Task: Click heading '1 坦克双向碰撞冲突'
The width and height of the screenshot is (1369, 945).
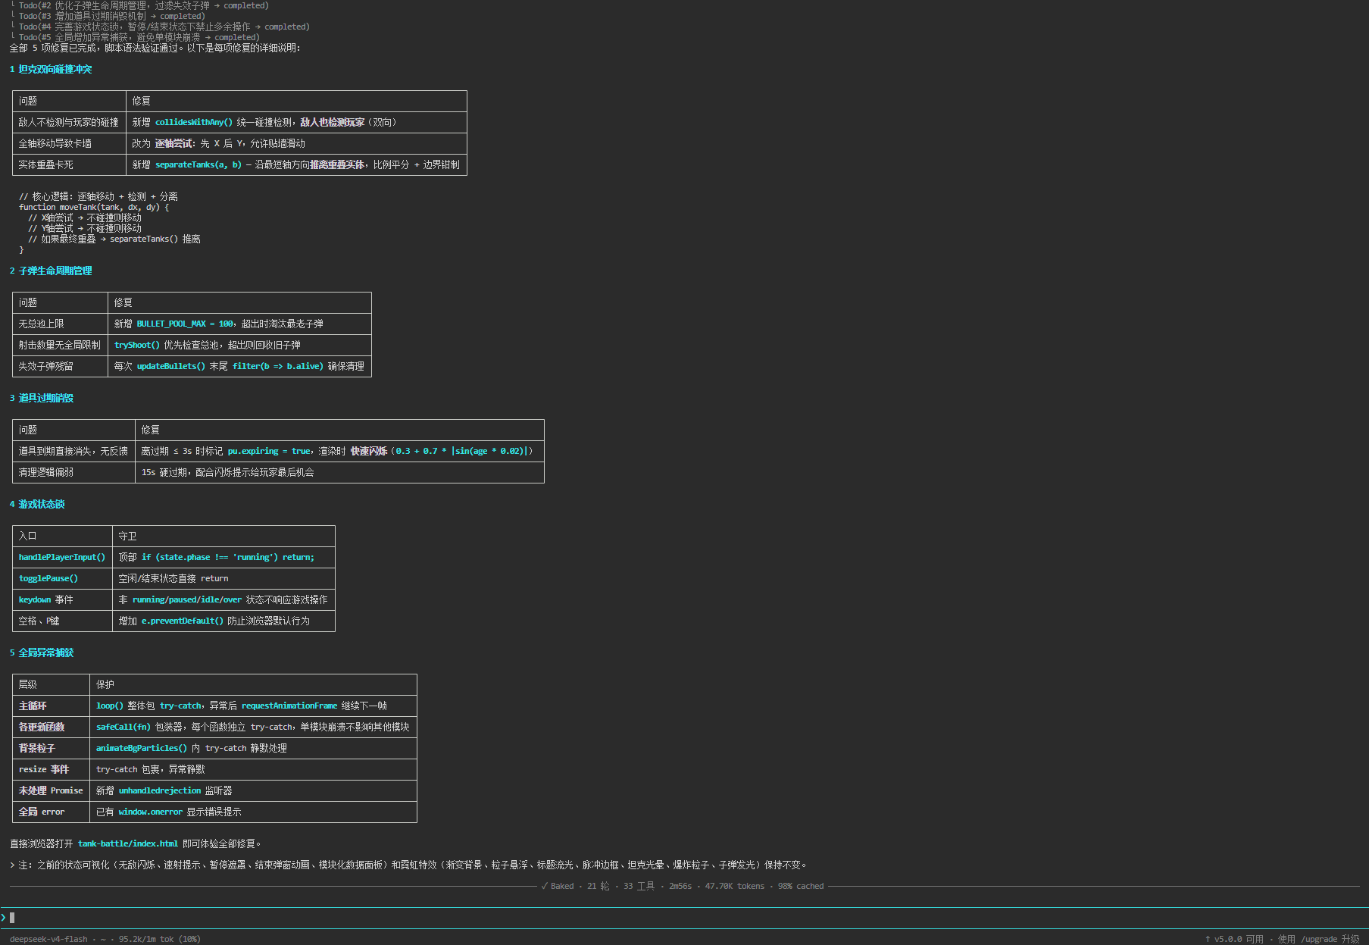Action: click(51, 69)
